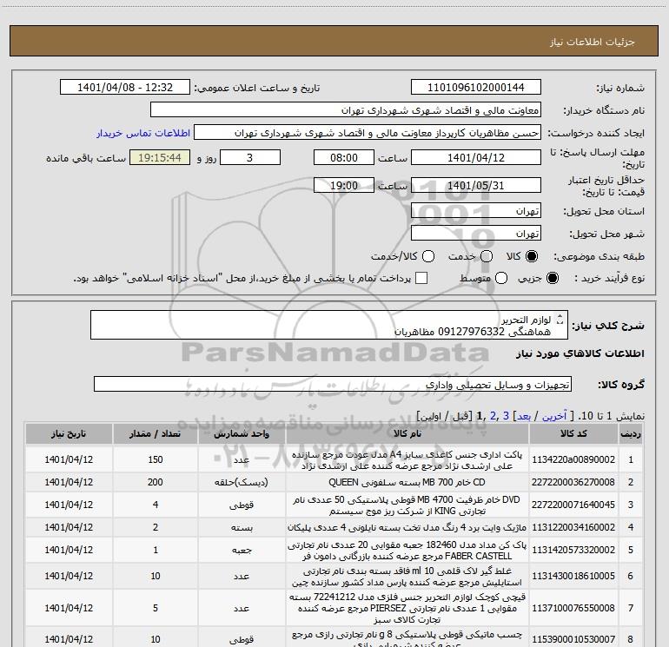669x647 pixels.
Task: Click the announcement date field 1401/04/08 - 12:32
Action: tap(124, 87)
